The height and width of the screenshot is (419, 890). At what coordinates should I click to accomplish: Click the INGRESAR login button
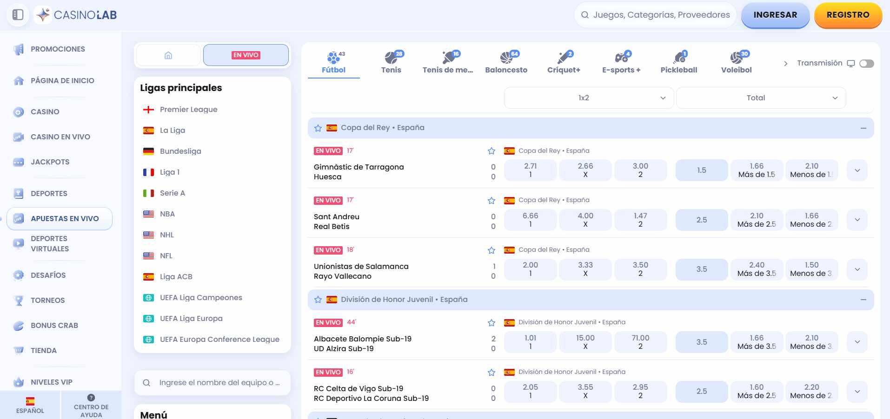tap(775, 15)
